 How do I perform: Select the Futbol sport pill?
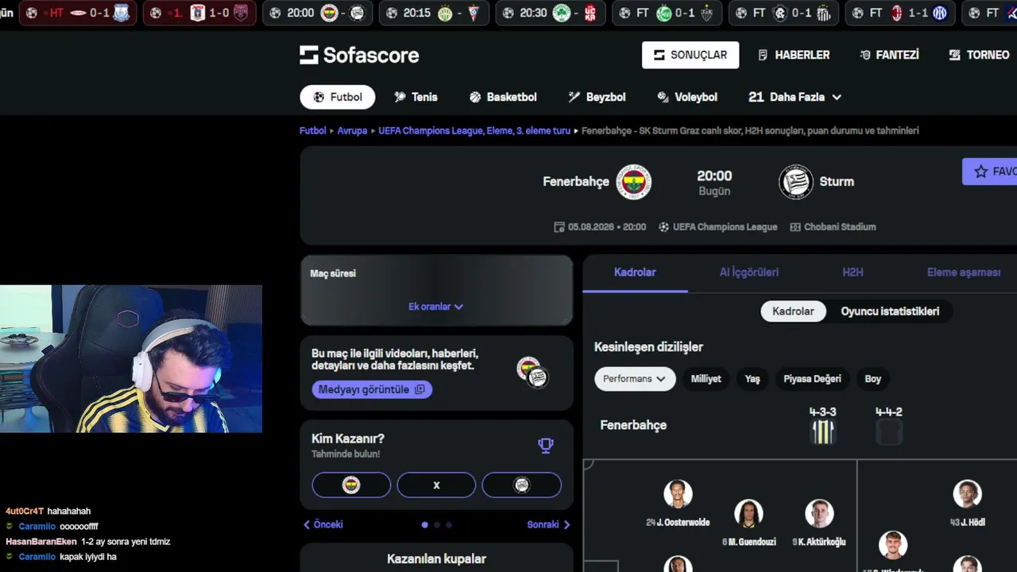[338, 97]
